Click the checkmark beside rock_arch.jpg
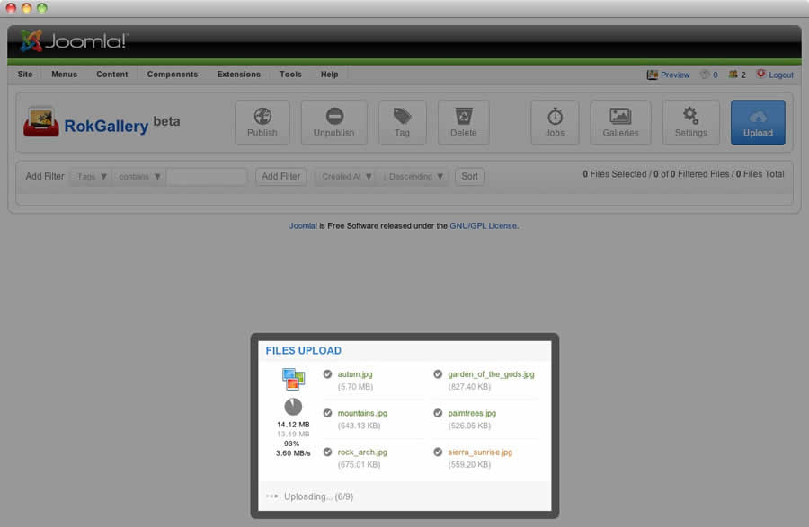The width and height of the screenshot is (809, 527). click(328, 452)
